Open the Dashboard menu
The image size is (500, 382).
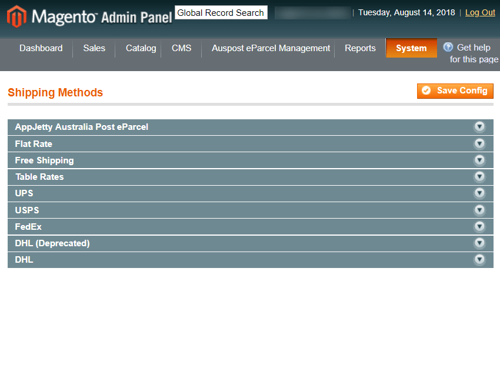point(41,48)
